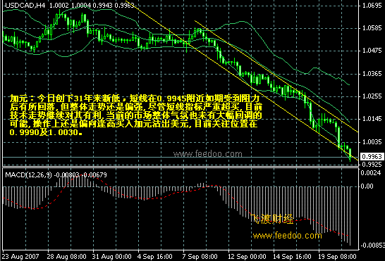This screenshot has height=261, width=385.
Task: Select the 7 Sep 08:00 time marker
Action: (200, 257)
